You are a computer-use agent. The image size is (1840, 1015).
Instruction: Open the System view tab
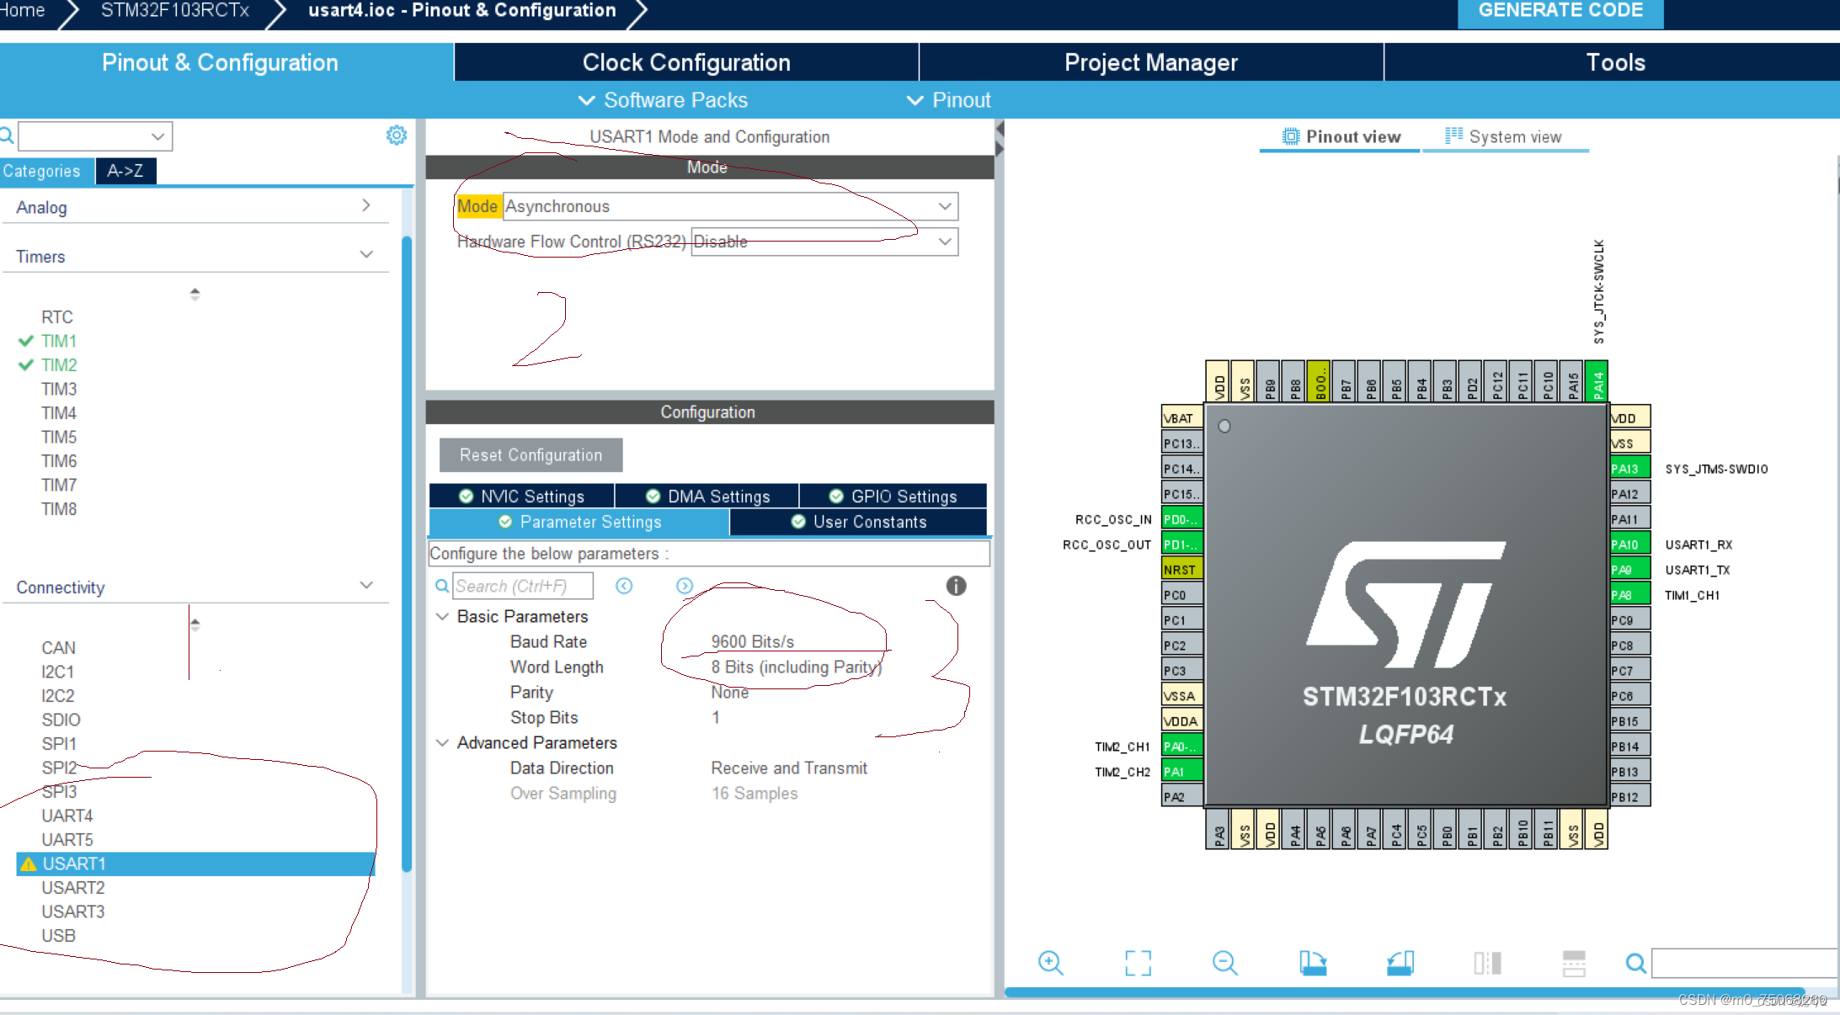point(1516,136)
